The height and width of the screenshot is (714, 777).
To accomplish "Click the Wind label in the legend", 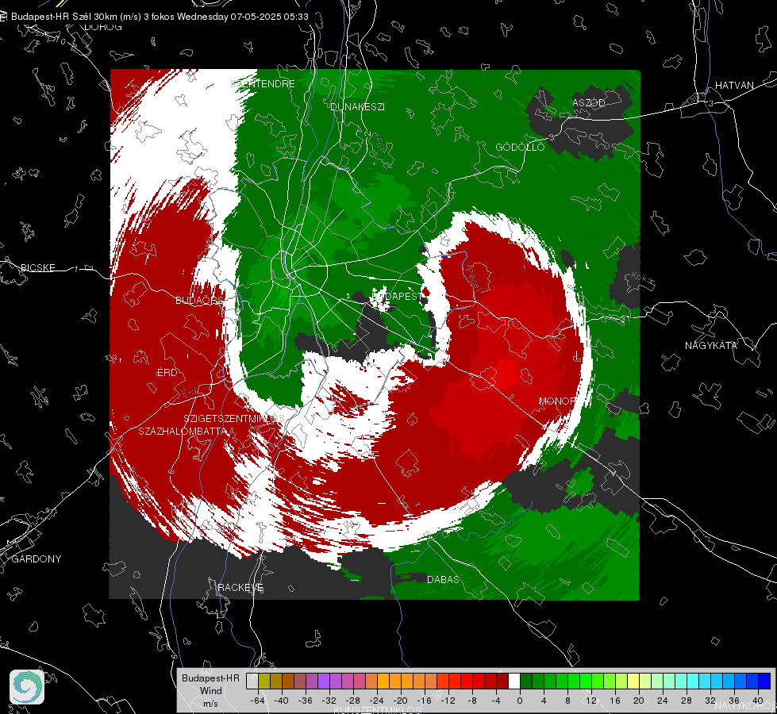I will [210, 691].
